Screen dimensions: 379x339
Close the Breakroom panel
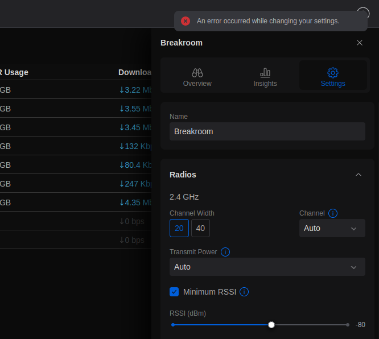point(360,43)
